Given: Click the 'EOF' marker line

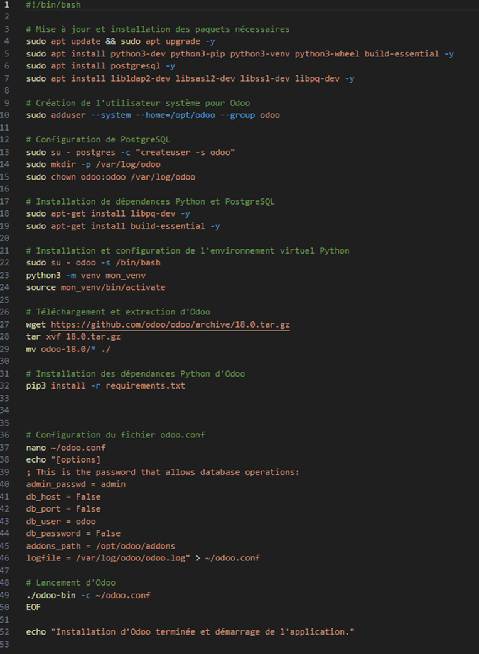Looking at the screenshot, I should [33, 608].
